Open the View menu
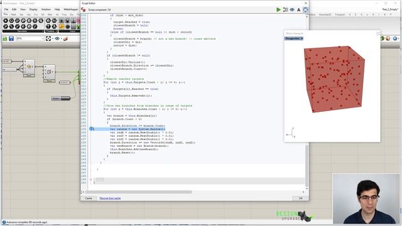 23,9
